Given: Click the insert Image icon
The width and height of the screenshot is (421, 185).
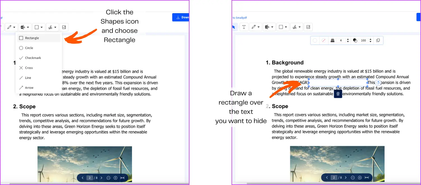Looking at the screenshot, I should [308, 27].
